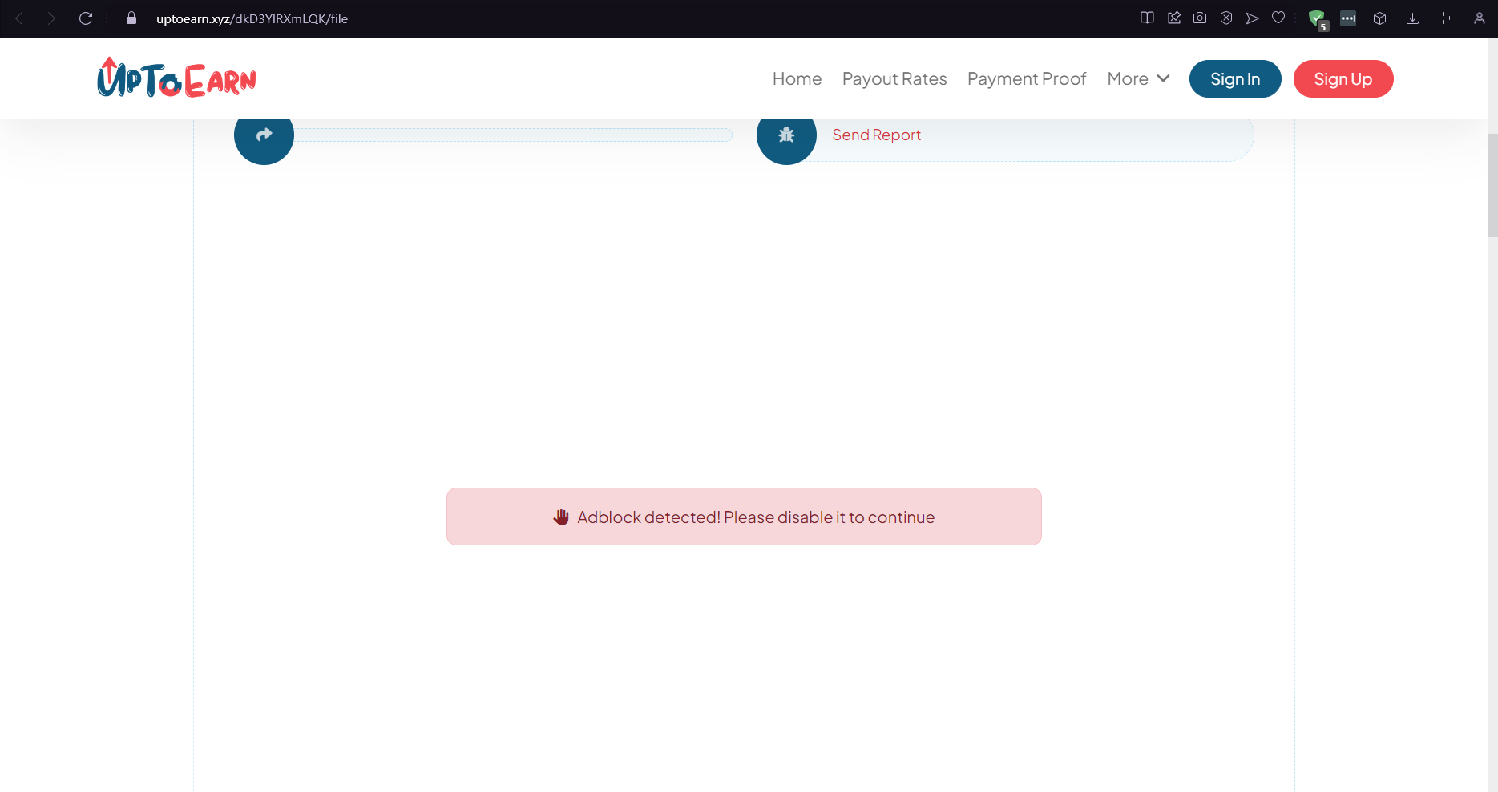Toggle the content blocker shield icon
The width and height of the screenshot is (1498, 792).
[1226, 18]
